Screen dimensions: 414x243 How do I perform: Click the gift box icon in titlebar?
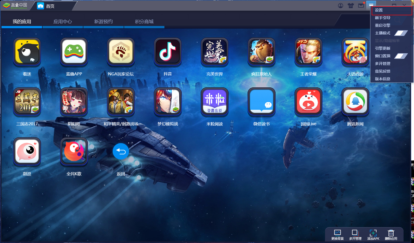[x=351, y=5]
